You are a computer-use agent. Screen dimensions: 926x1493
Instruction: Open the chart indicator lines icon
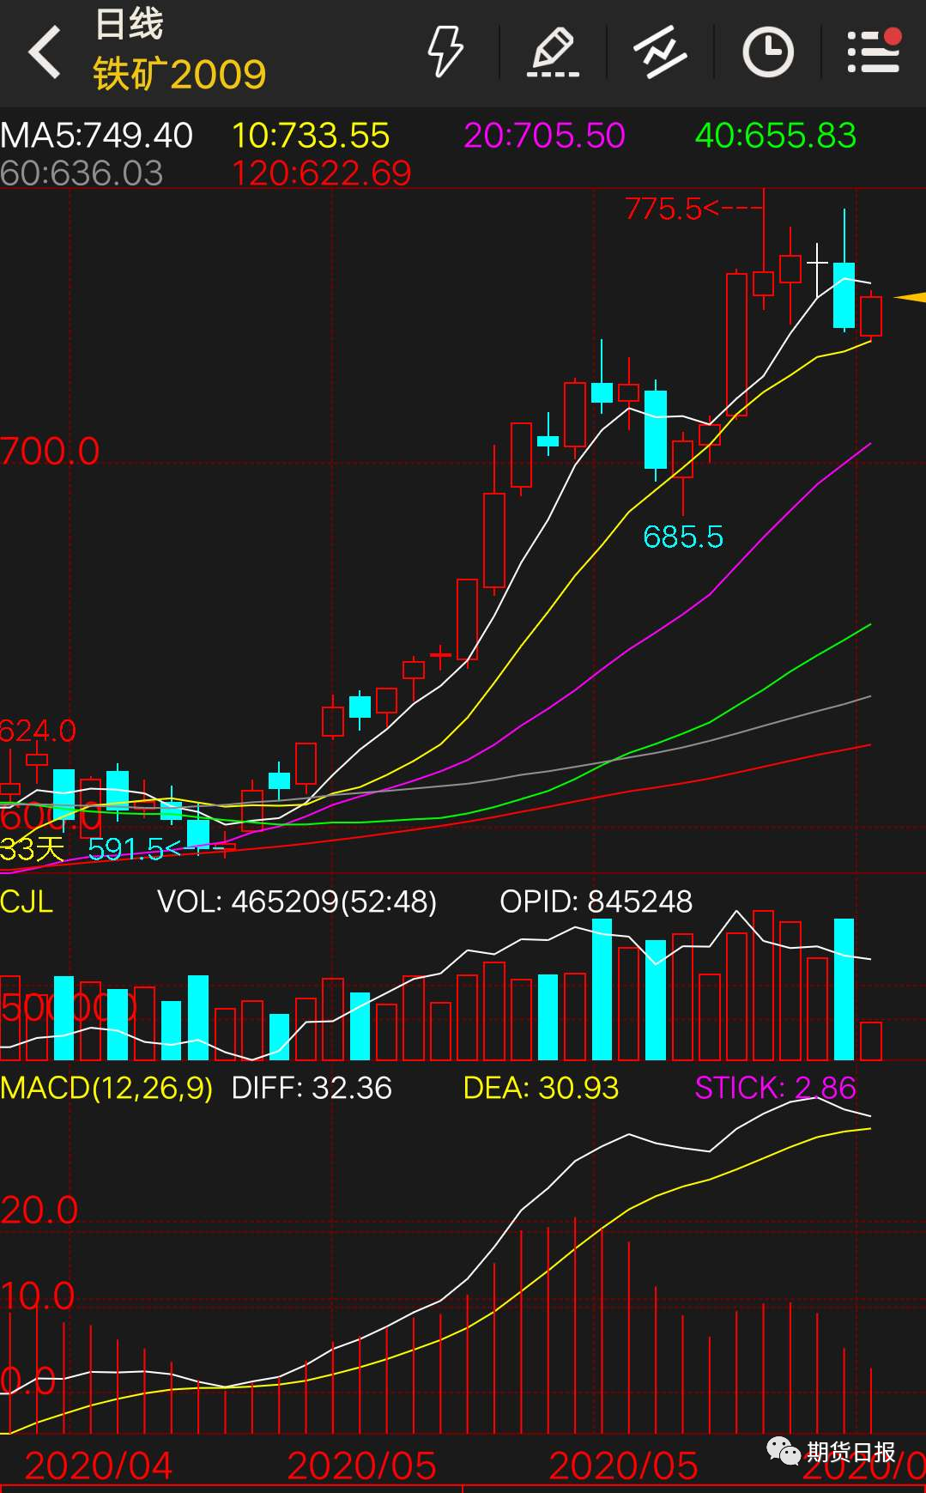[660, 52]
